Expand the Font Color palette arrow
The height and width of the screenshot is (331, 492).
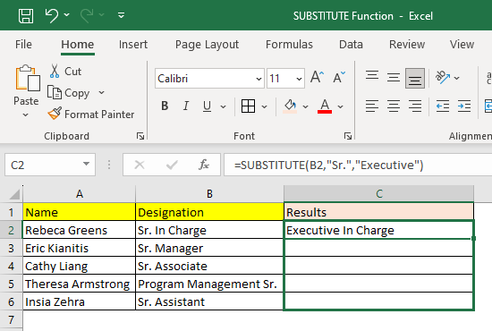[341, 107]
